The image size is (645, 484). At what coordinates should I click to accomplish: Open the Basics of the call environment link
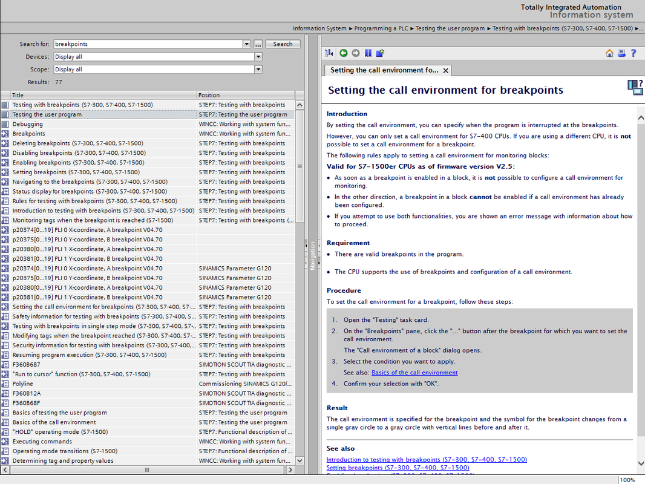(414, 373)
